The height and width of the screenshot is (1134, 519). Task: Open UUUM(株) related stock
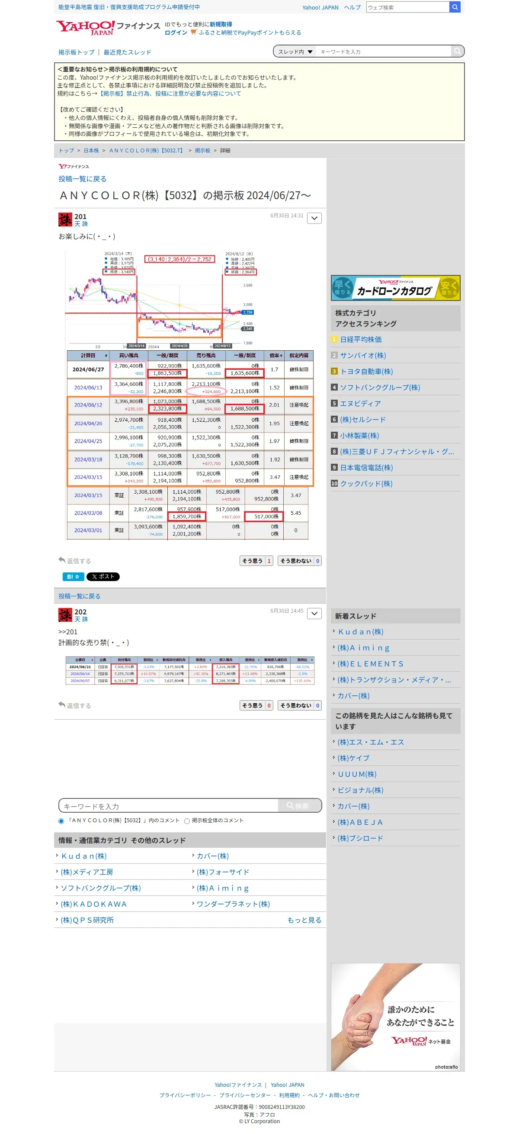tap(357, 774)
